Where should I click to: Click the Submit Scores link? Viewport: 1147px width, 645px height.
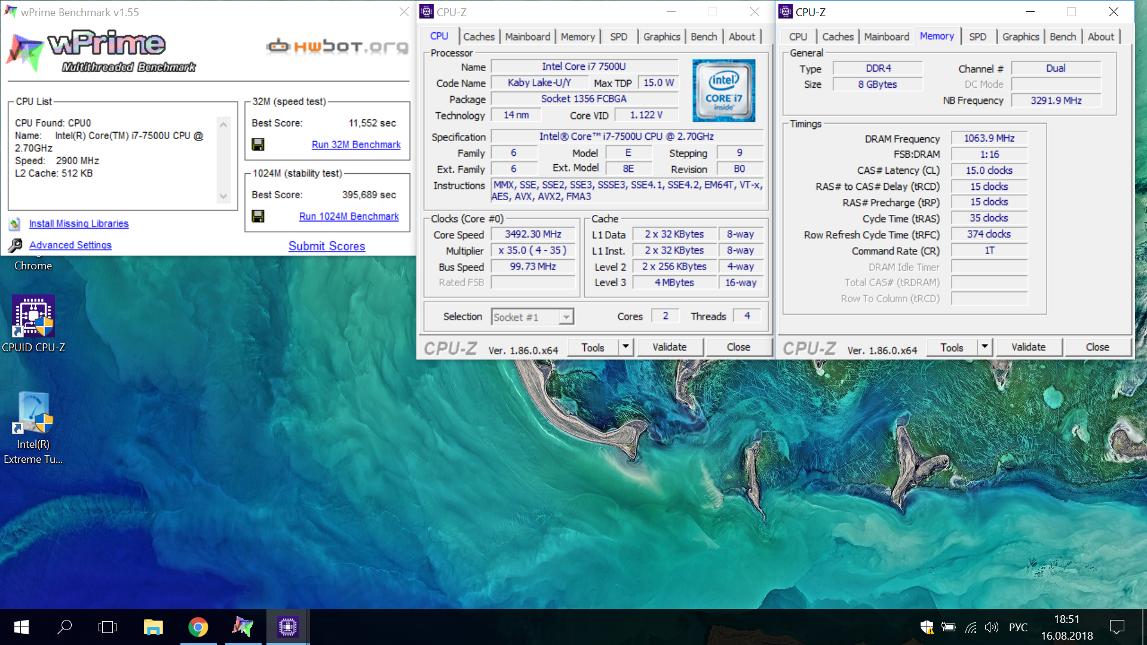[x=327, y=246]
